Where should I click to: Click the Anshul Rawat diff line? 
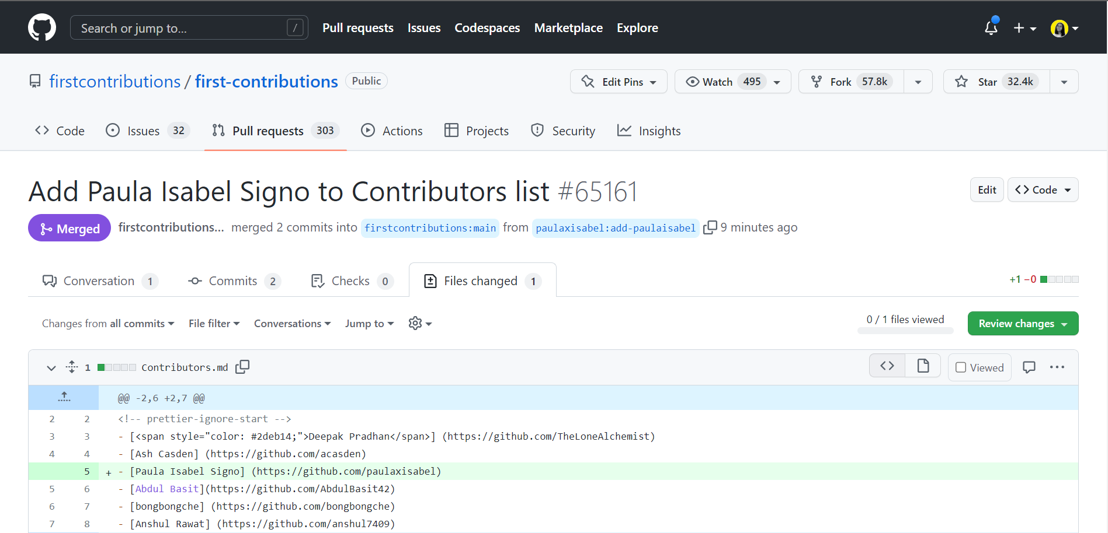click(553, 524)
